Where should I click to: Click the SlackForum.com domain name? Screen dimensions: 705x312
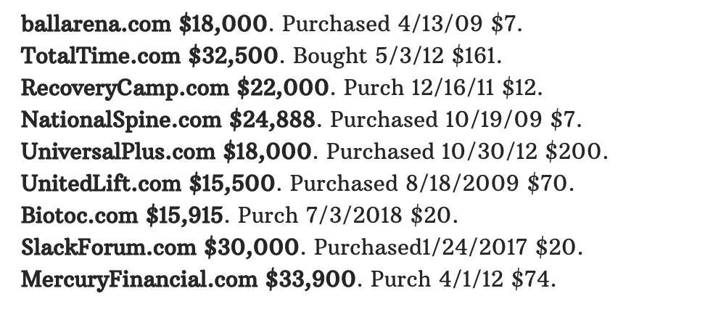coord(109,247)
